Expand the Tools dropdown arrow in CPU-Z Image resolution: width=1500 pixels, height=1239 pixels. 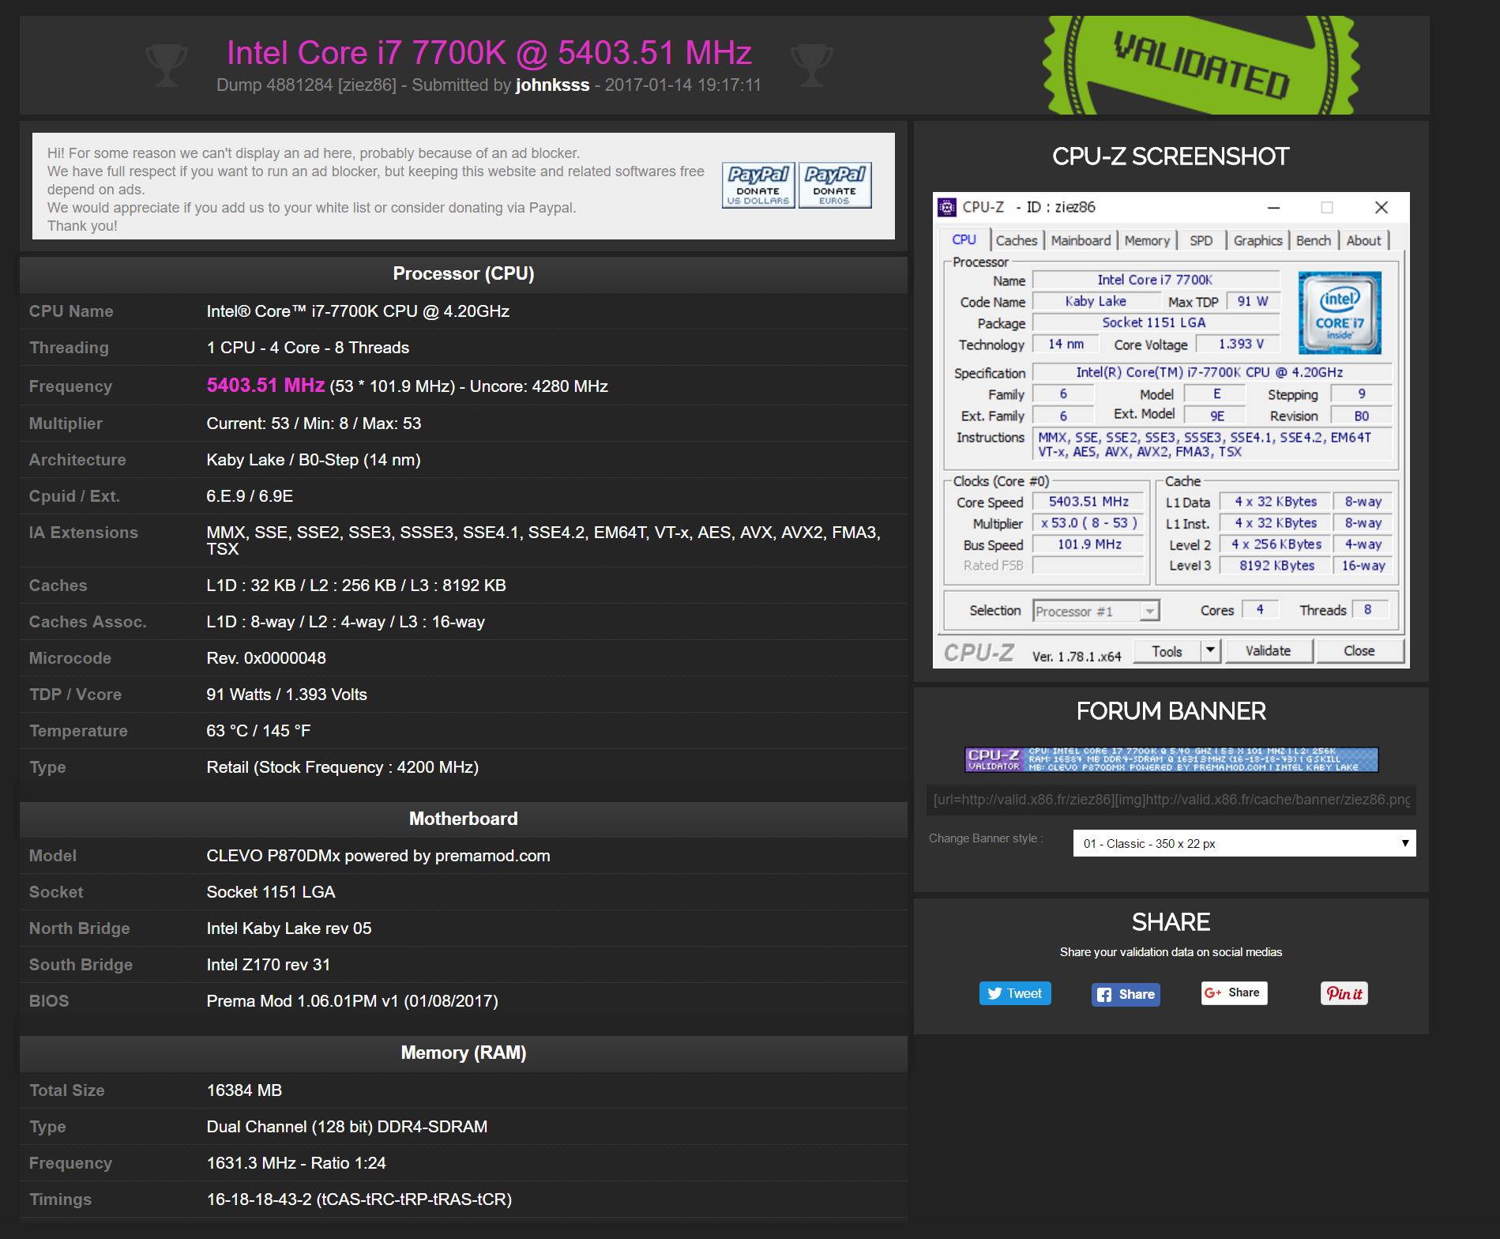[x=1211, y=650]
